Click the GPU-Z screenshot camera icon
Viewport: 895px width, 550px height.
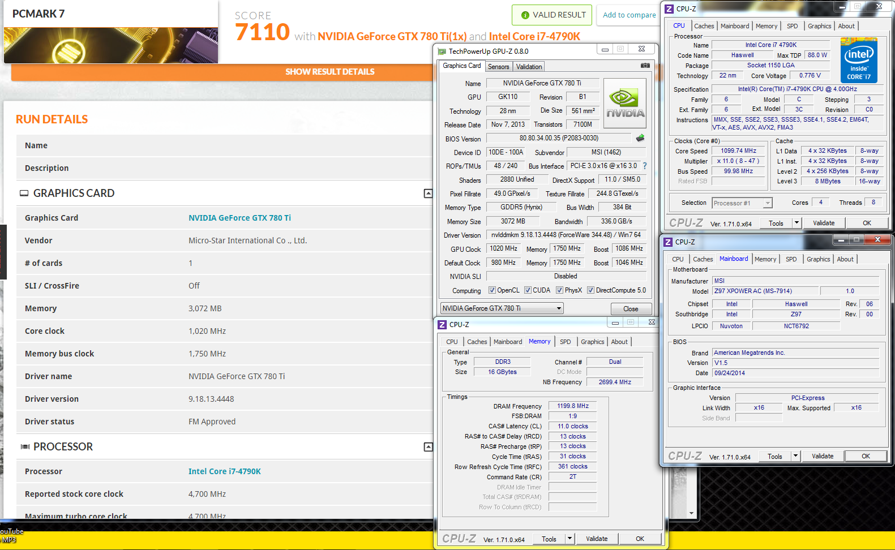(645, 66)
